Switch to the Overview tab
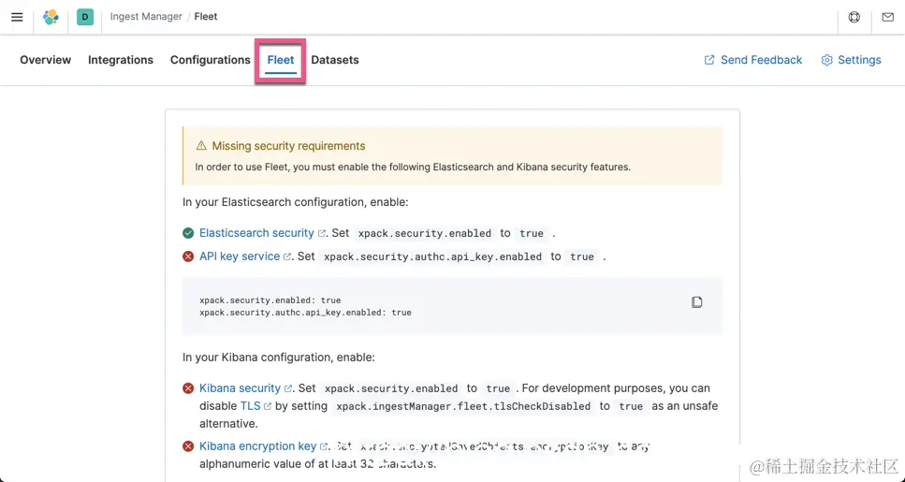 pyautogui.click(x=46, y=60)
